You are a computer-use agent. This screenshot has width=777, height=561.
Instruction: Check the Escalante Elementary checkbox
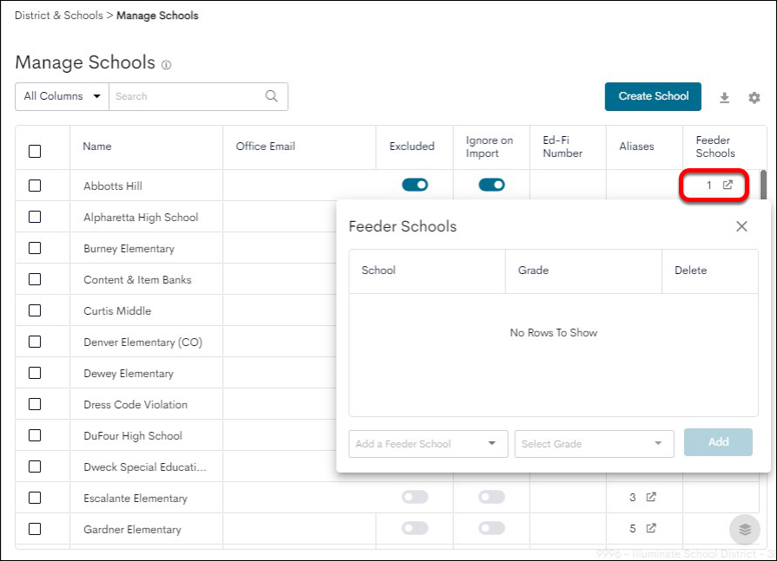(35, 498)
